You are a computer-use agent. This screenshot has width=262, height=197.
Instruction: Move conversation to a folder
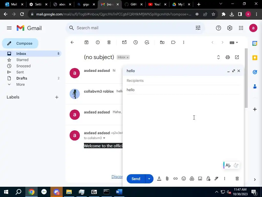[162, 42]
